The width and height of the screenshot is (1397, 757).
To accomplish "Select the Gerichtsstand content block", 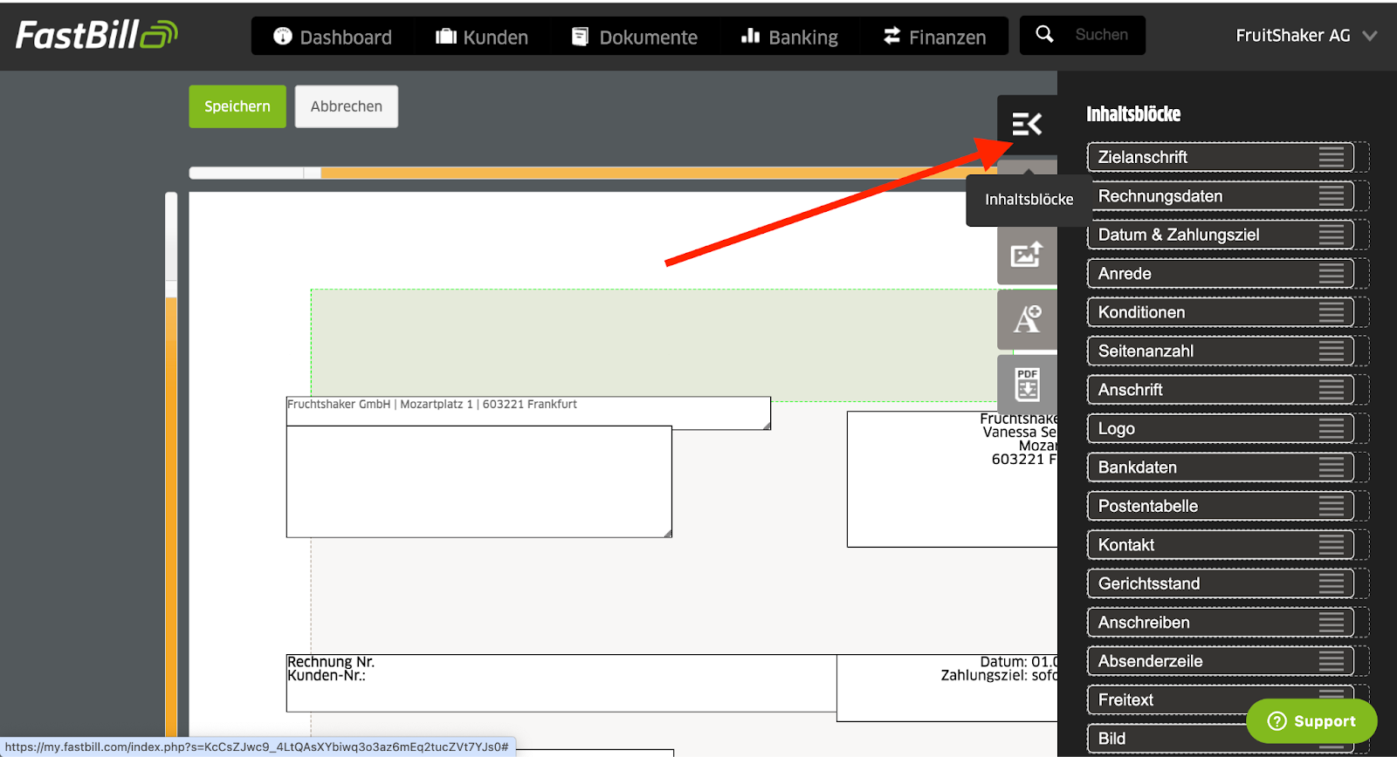I will [1220, 584].
